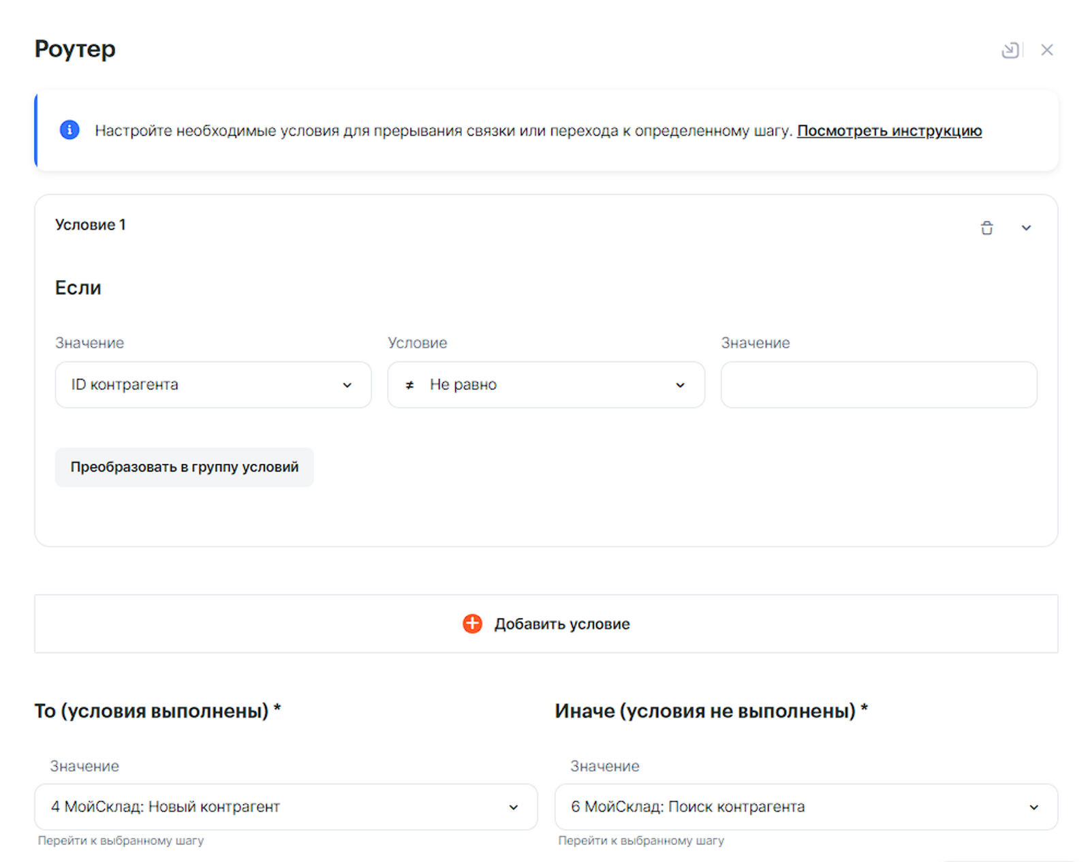Delete Условие 1 using the trash icon
The height and width of the screenshot is (862, 1090).
pyautogui.click(x=986, y=228)
